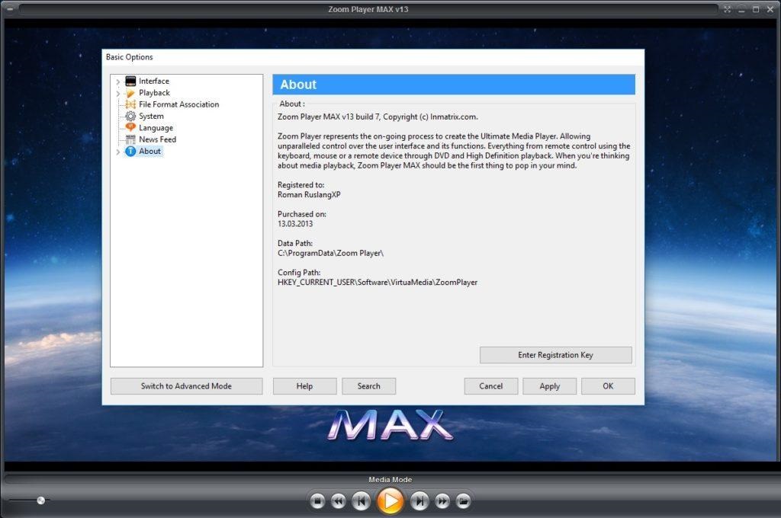This screenshot has width=781, height=518.
Task: Click the Language speech bubble icon
Action: click(x=130, y=128)
